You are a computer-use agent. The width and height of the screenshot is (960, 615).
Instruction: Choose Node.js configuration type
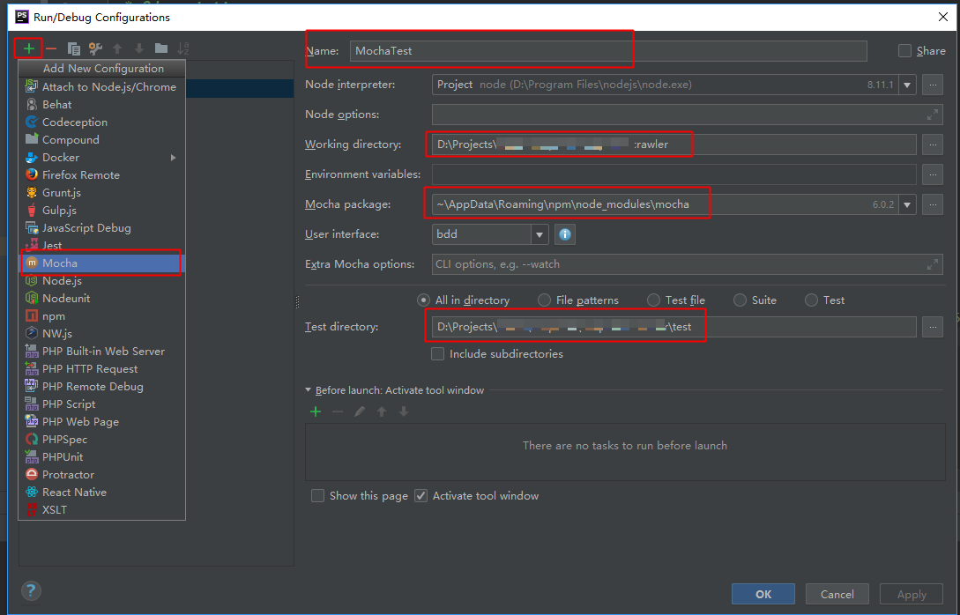coord(101,281)
